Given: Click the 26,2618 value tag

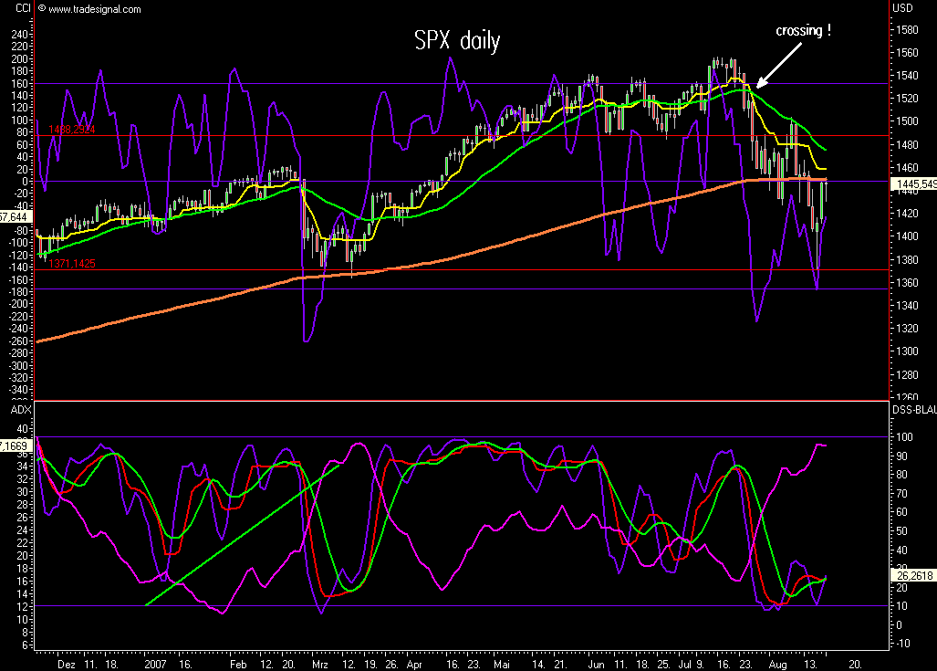Looking at the screenshot, I should 912,575.
